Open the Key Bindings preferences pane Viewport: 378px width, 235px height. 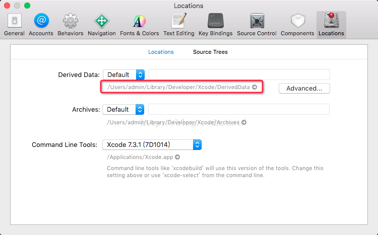click(216, 25)
